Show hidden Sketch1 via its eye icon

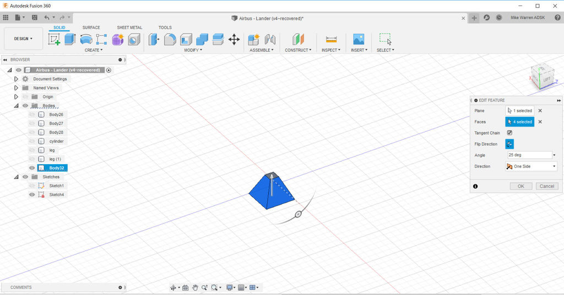click(32, 186)
